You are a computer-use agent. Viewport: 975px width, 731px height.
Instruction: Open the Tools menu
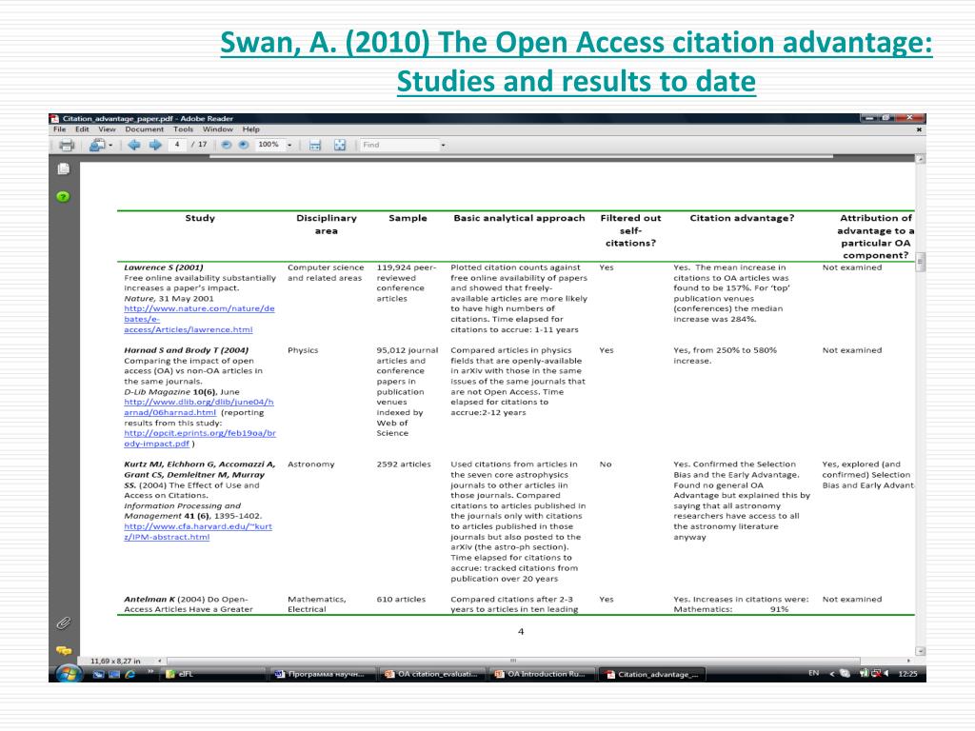coord(183,129)
